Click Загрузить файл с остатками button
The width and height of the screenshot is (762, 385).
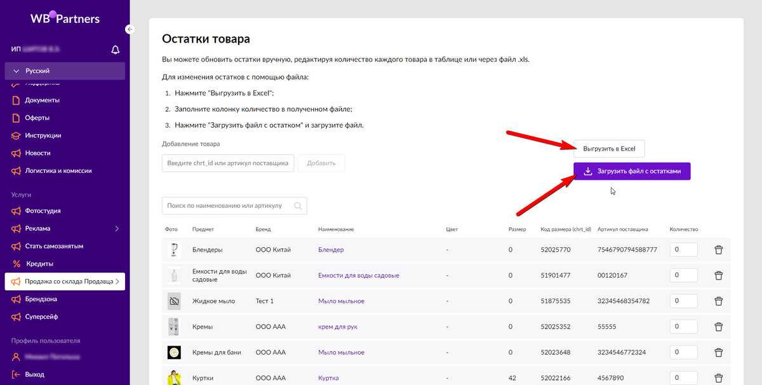(632, 172)
